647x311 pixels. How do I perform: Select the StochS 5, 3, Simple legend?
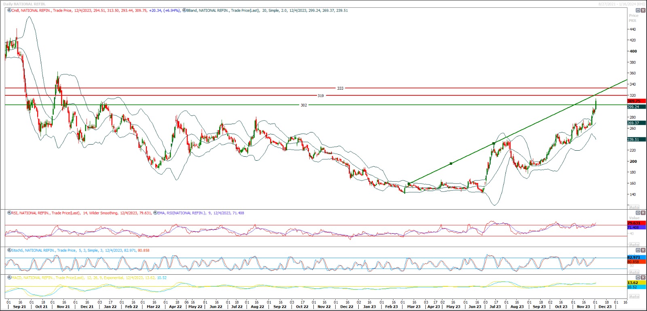point(80,250)
